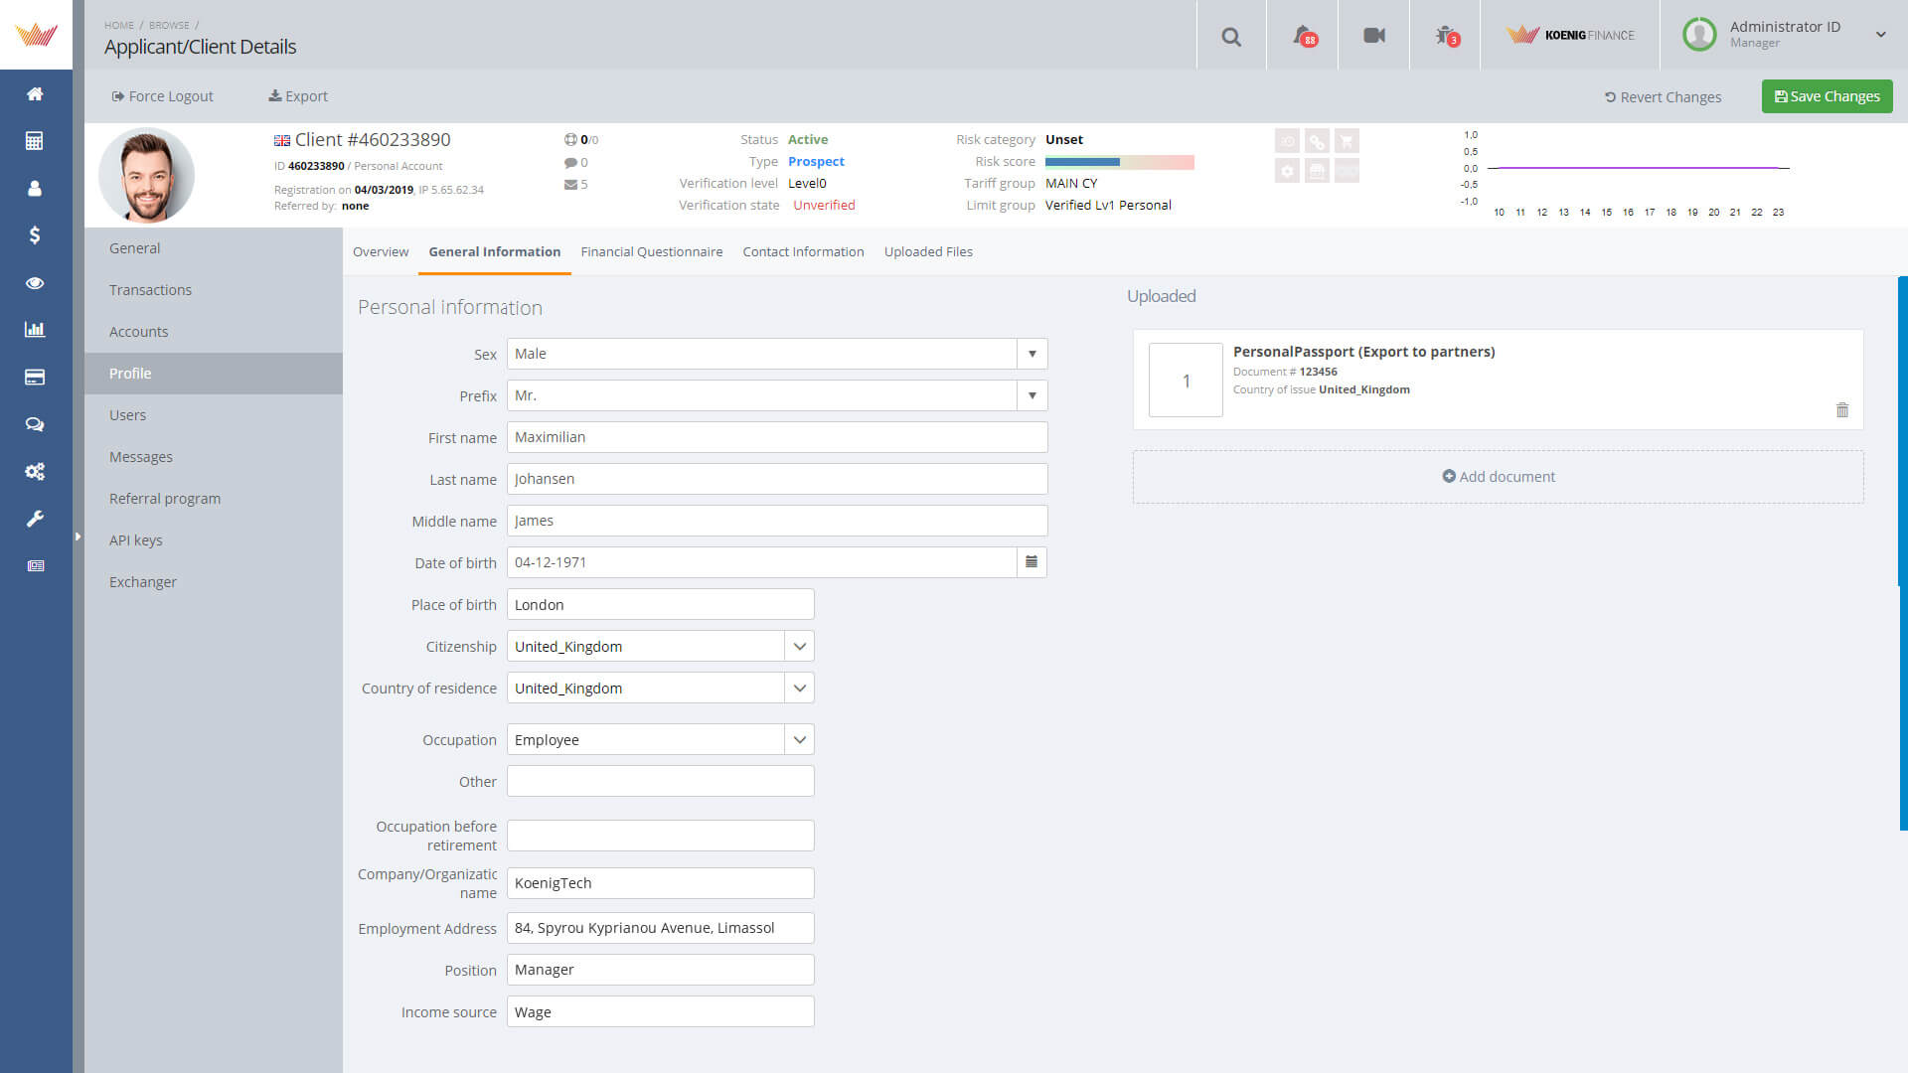The height and width of the screenshot is (1073, 1908).
Task: Delete the PersonalPassport document with trash icon
Action: coord(1842,410)
